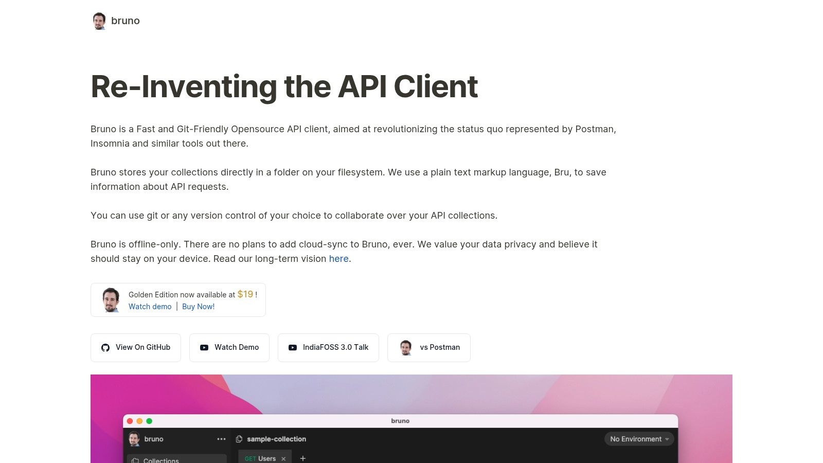Open the No Environment dropdown

(x=639, y=439)
